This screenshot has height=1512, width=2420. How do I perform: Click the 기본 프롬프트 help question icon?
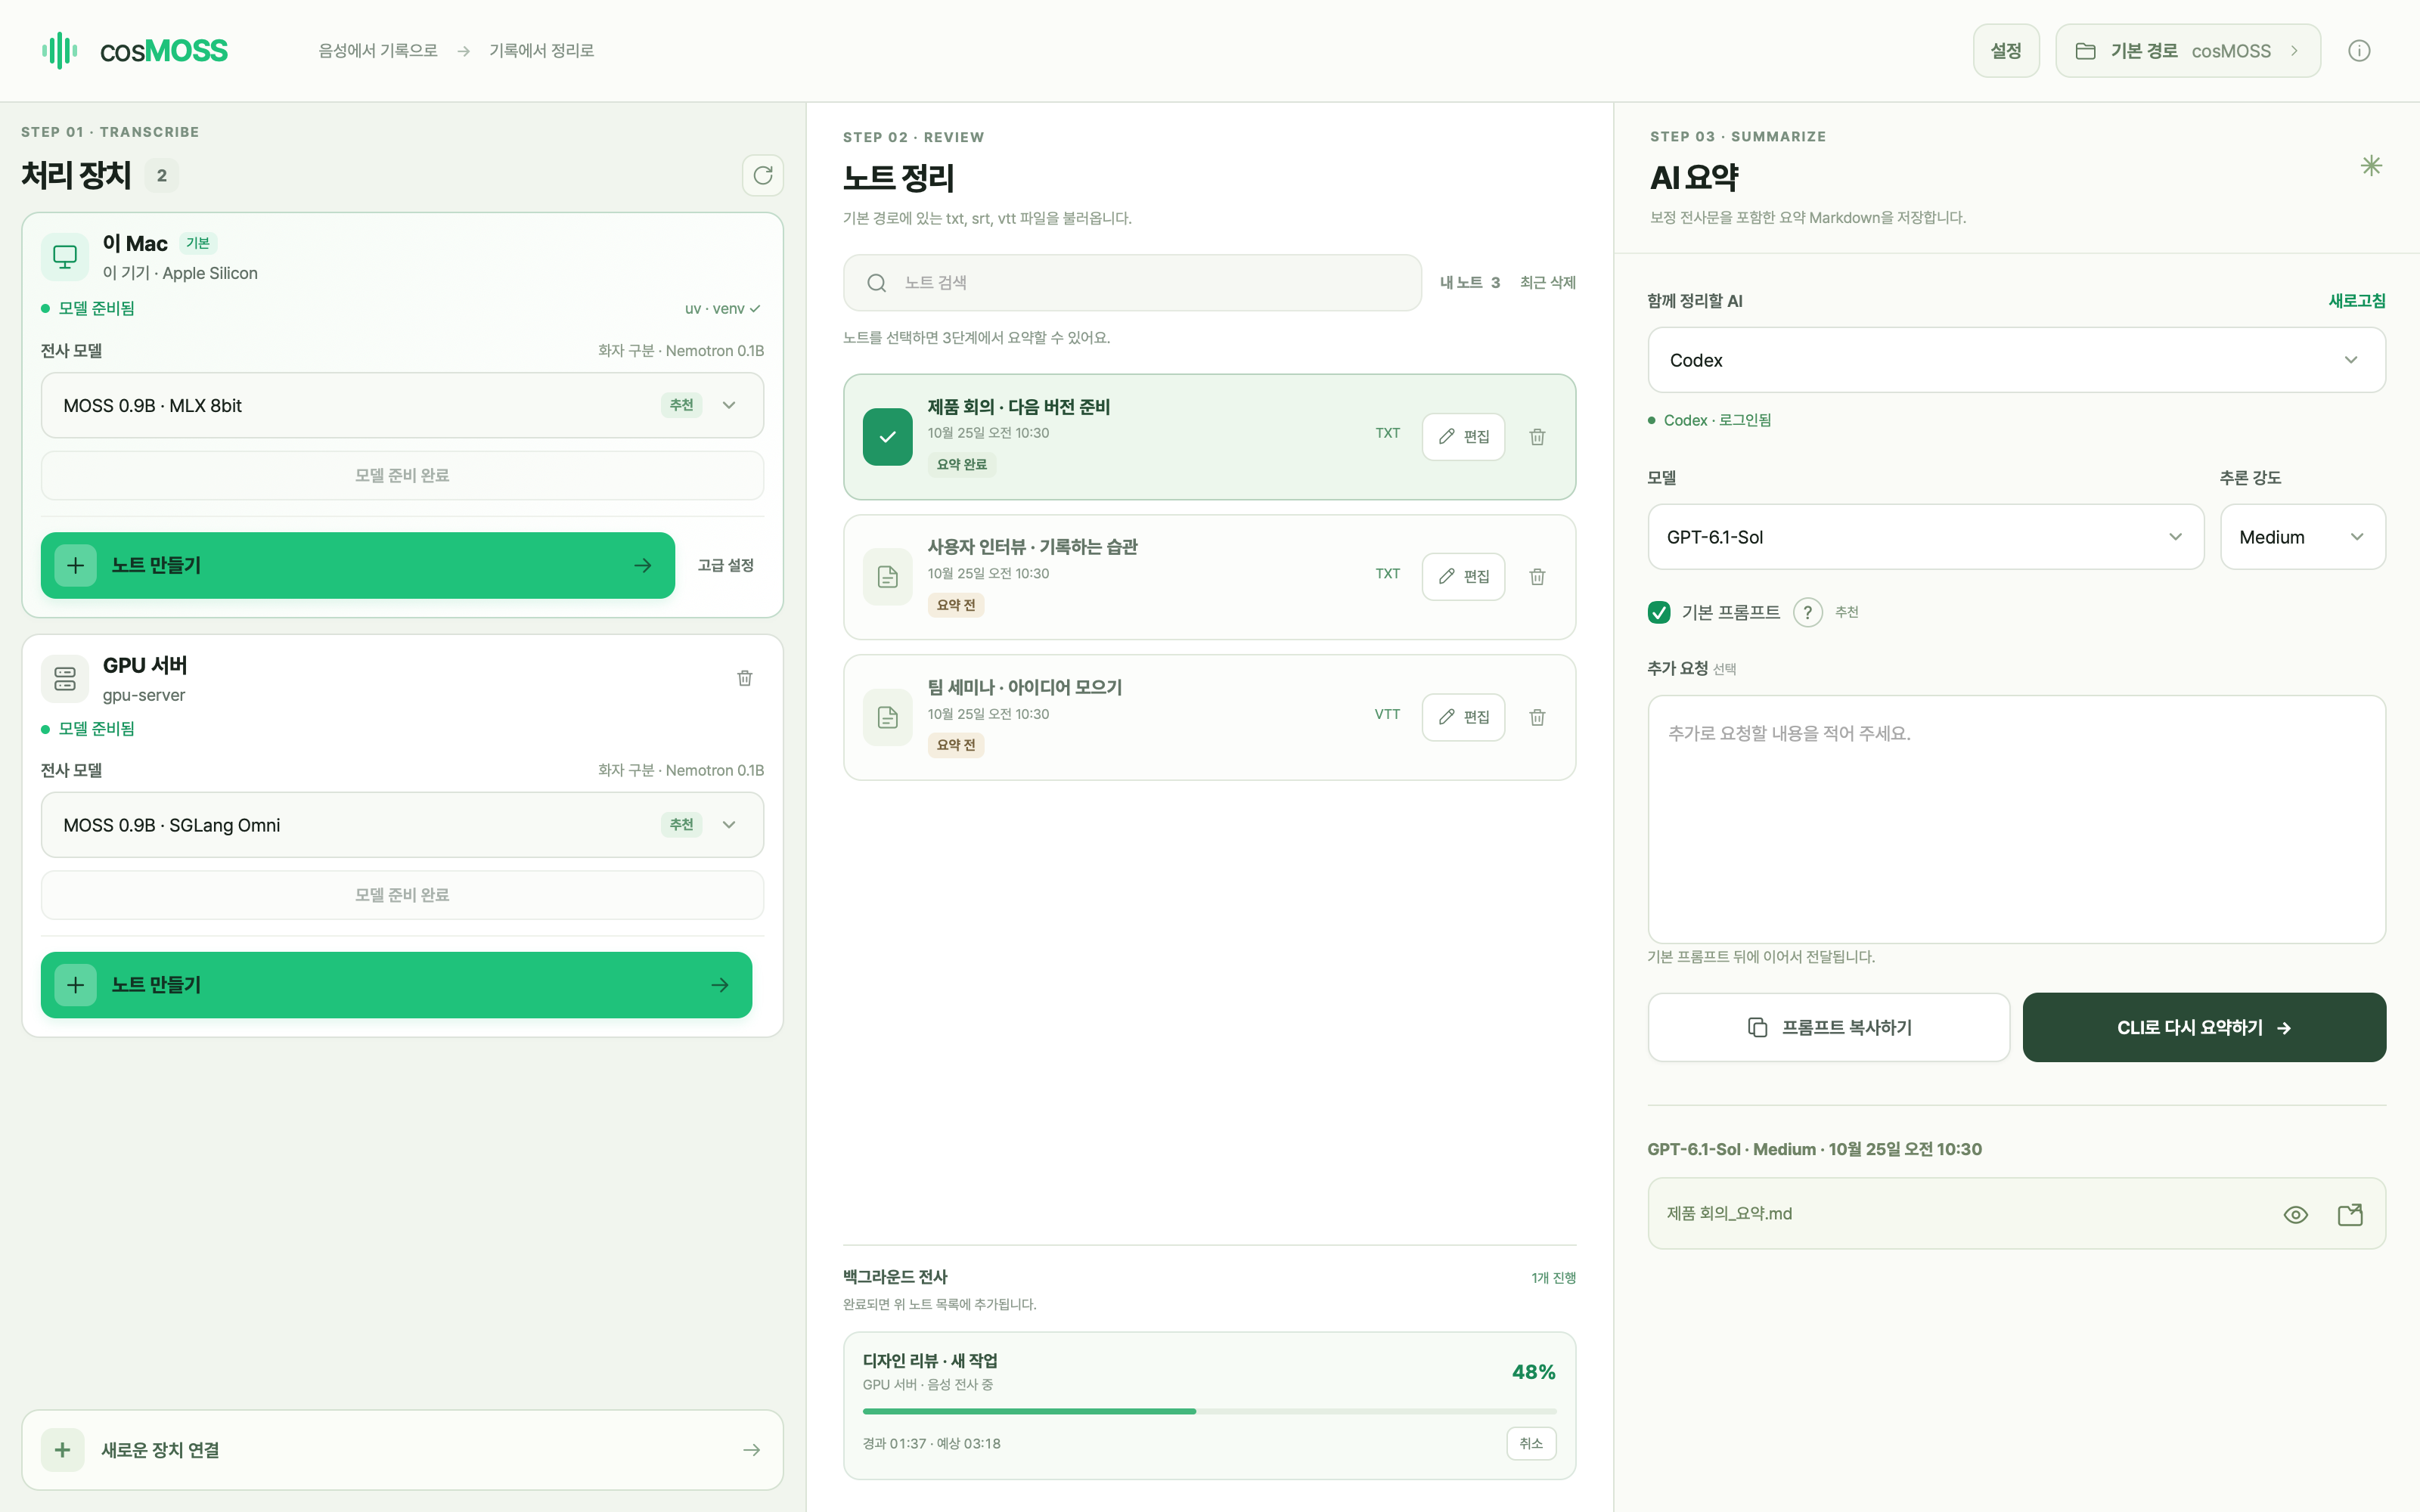pyautogui.click(x=1807, y=612)
